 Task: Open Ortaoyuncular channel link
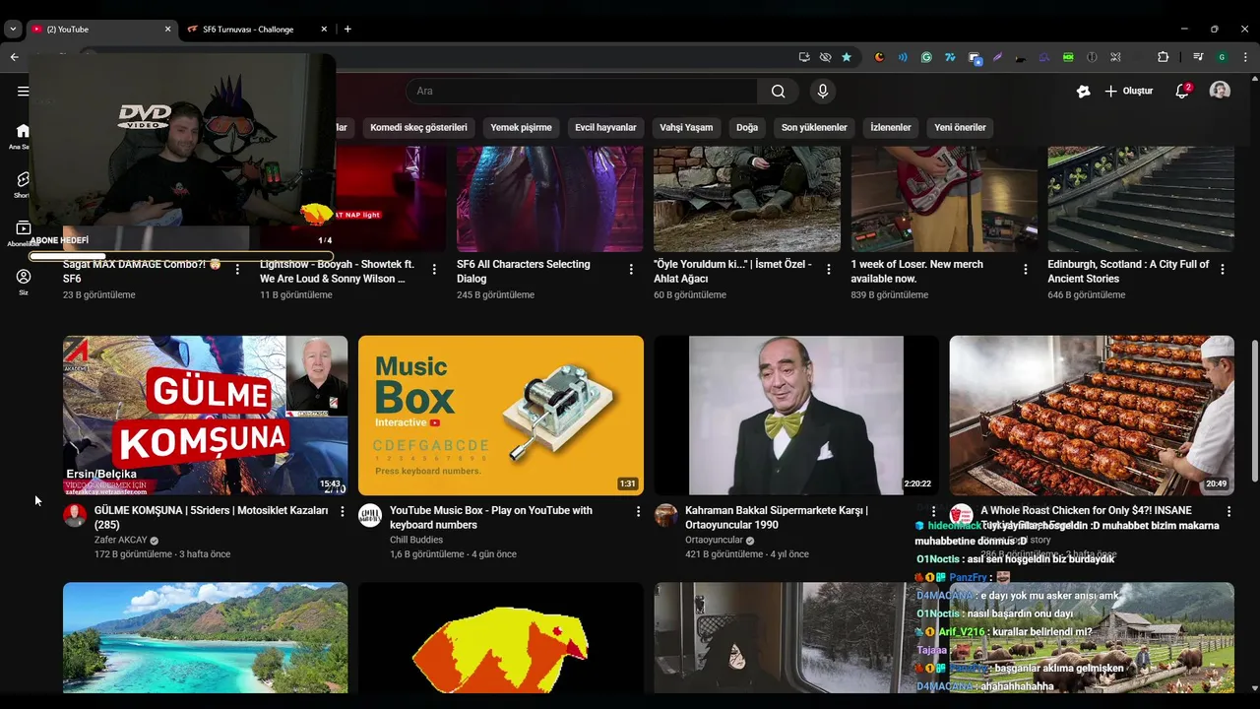pyautogui.click(x=715, y=540)
